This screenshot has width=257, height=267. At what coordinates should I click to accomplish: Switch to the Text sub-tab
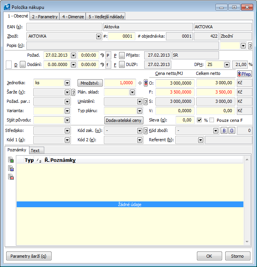click(36, 151)
